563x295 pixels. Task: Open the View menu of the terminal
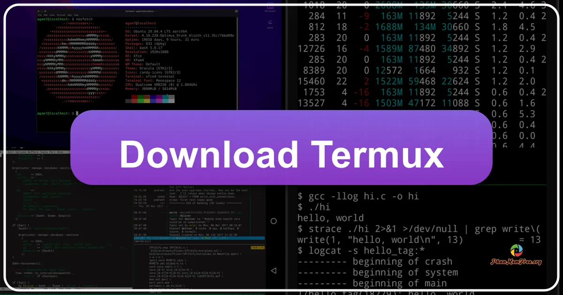click(x=52, y=15)
